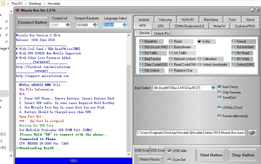
Task: Open the Unlock/Fix sub-tab
Action: (162, 33)
